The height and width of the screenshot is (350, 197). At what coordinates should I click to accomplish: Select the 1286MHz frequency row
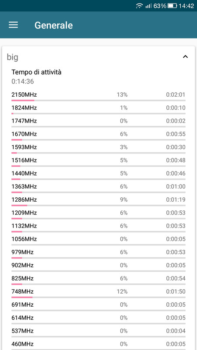(98, 201)
